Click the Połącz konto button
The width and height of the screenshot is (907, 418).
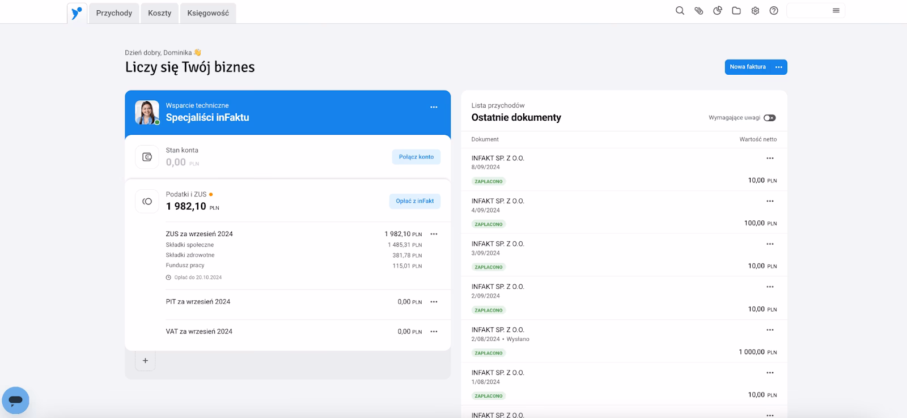416,157
